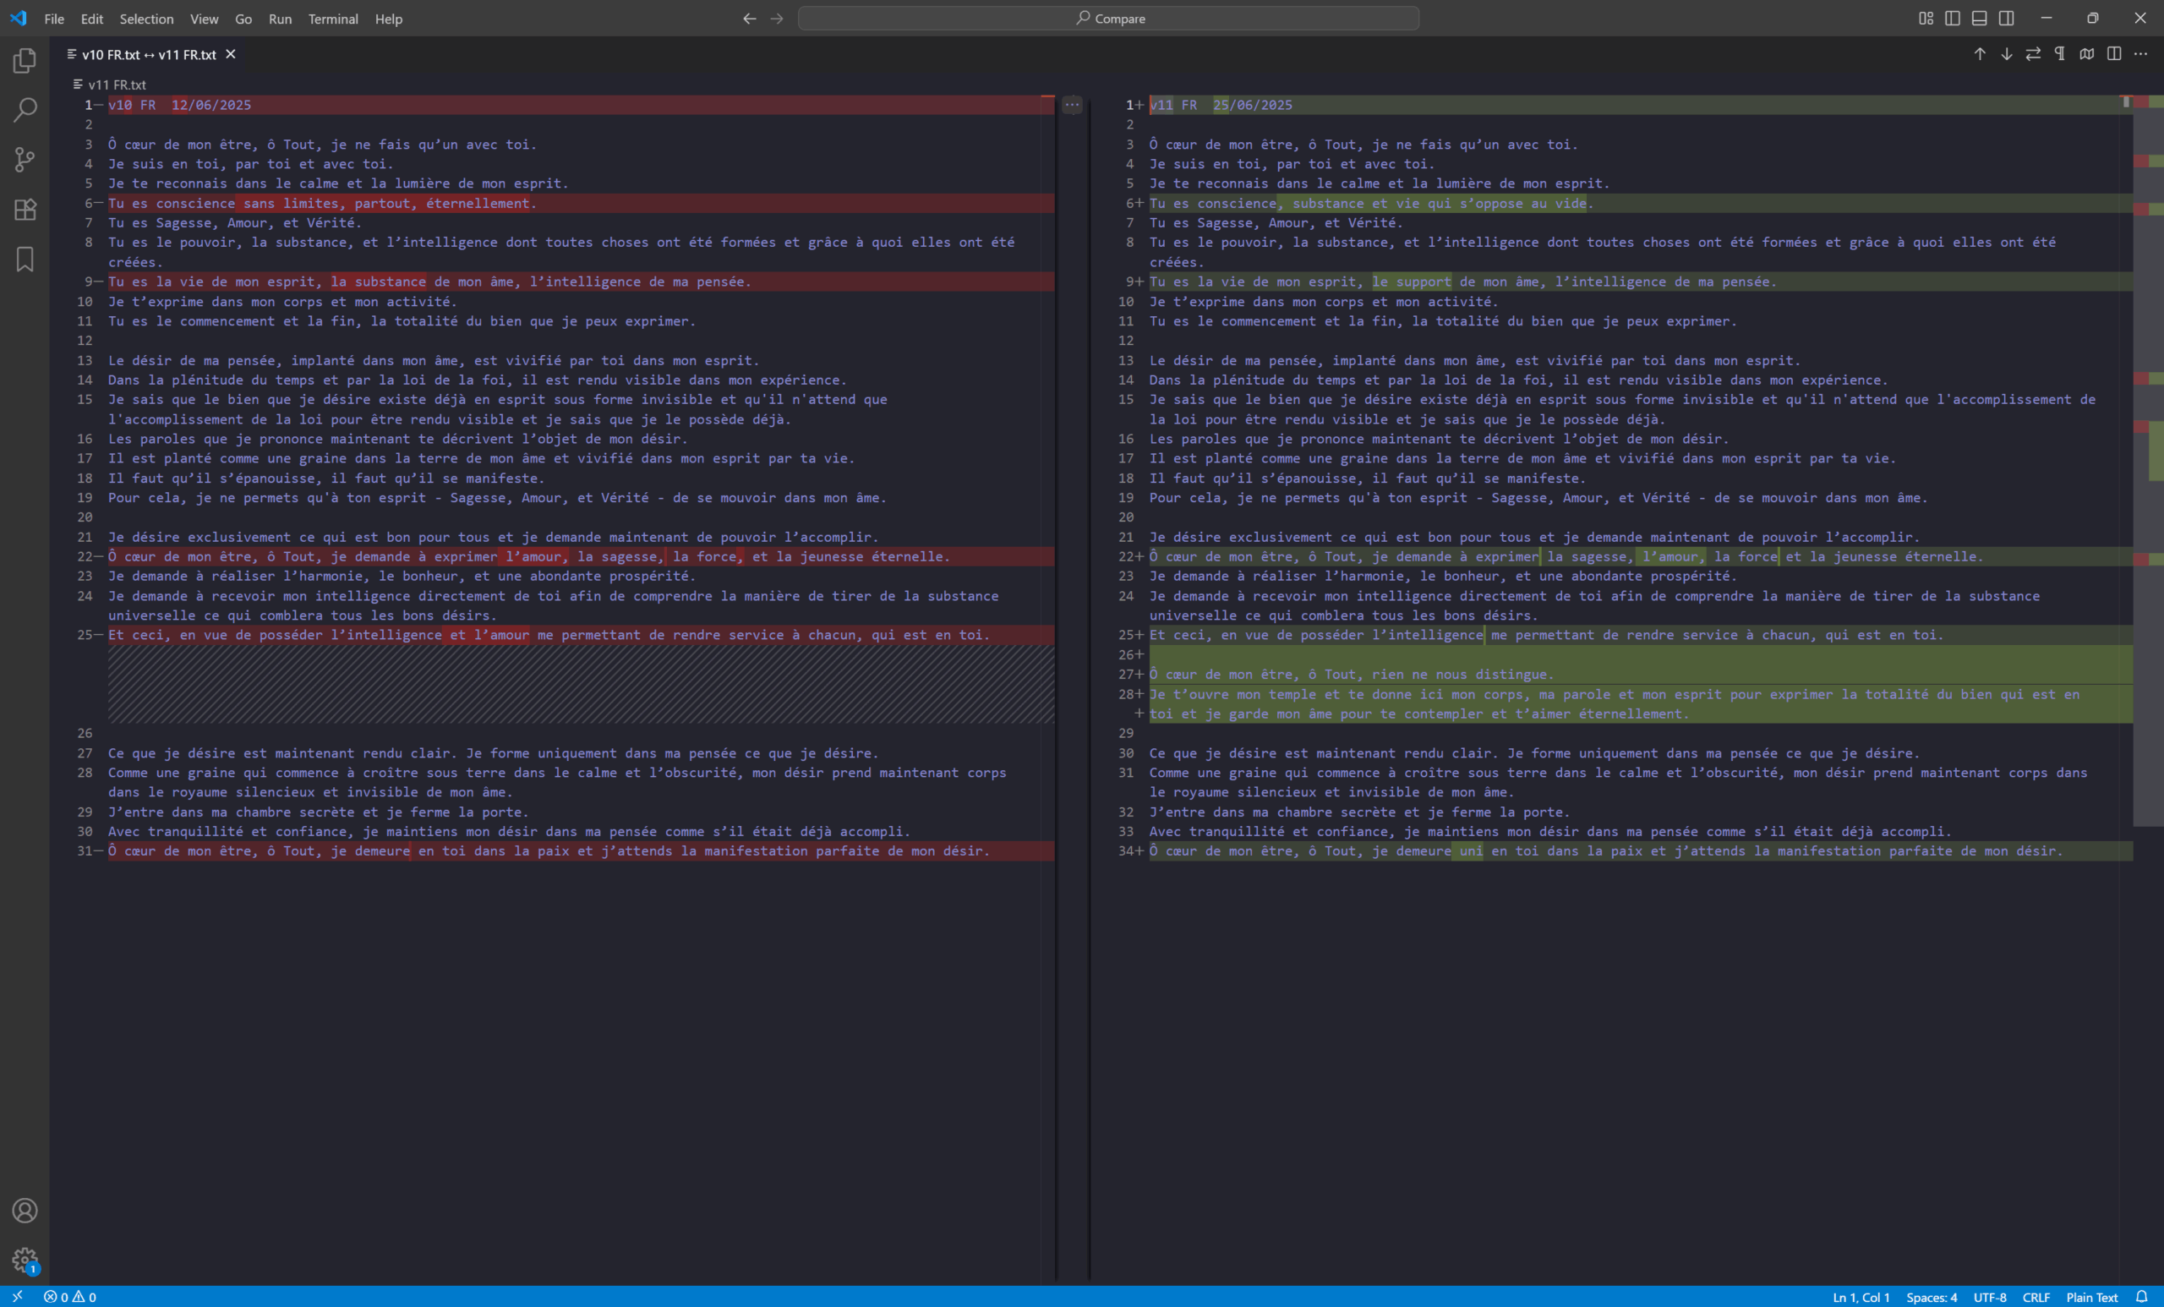Open the Terminal menu
This screenshot has width=2164, height=1307.
pyautogui.click(x=333, y=19)
